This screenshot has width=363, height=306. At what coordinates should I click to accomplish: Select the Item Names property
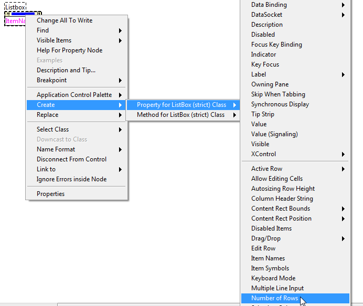(x=295, y=258)
